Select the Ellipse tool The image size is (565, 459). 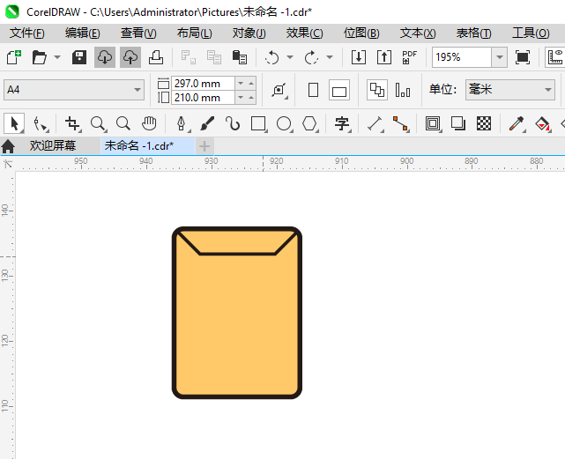pos(284,123)
